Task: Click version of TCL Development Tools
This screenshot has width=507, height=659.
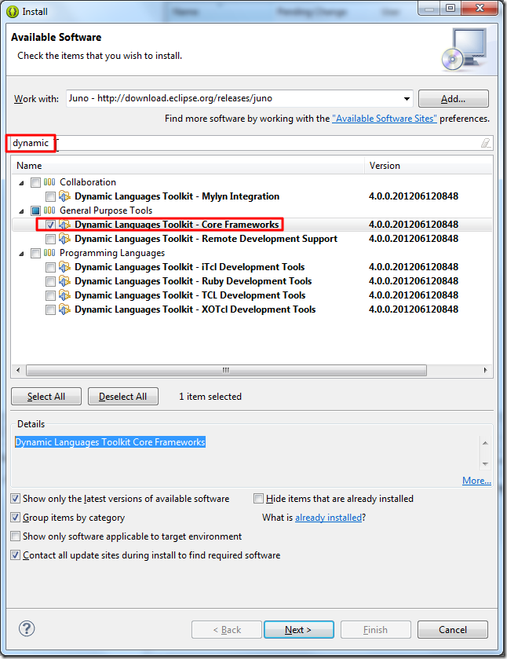Action: click(x=414, y=295)
